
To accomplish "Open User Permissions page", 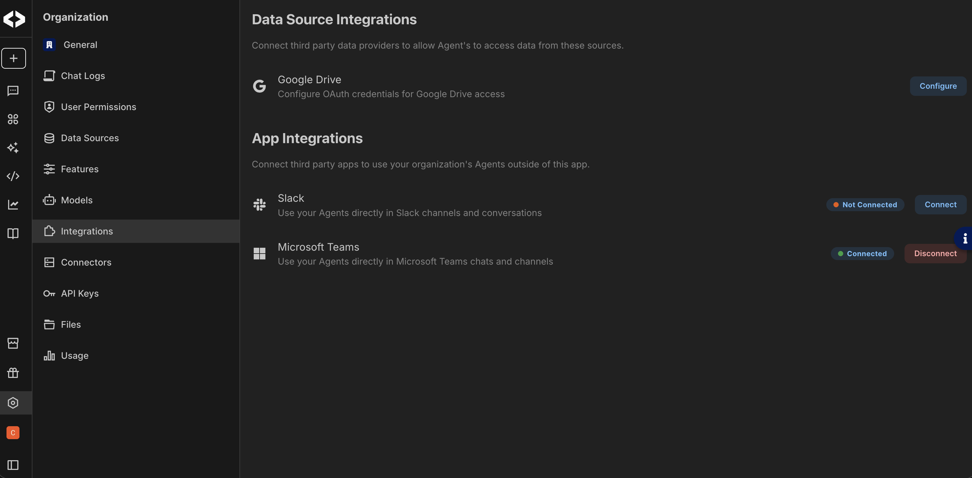I will click(x=136, y=107).
